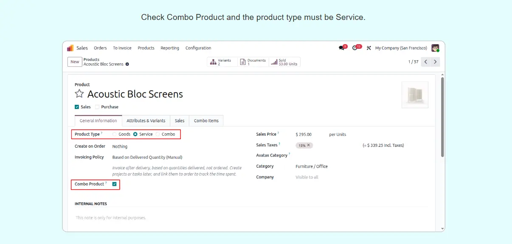This screenshot has width=512, height=244.
Task: Click the user avatar in top bar
Action: click(x=435, y=48)
